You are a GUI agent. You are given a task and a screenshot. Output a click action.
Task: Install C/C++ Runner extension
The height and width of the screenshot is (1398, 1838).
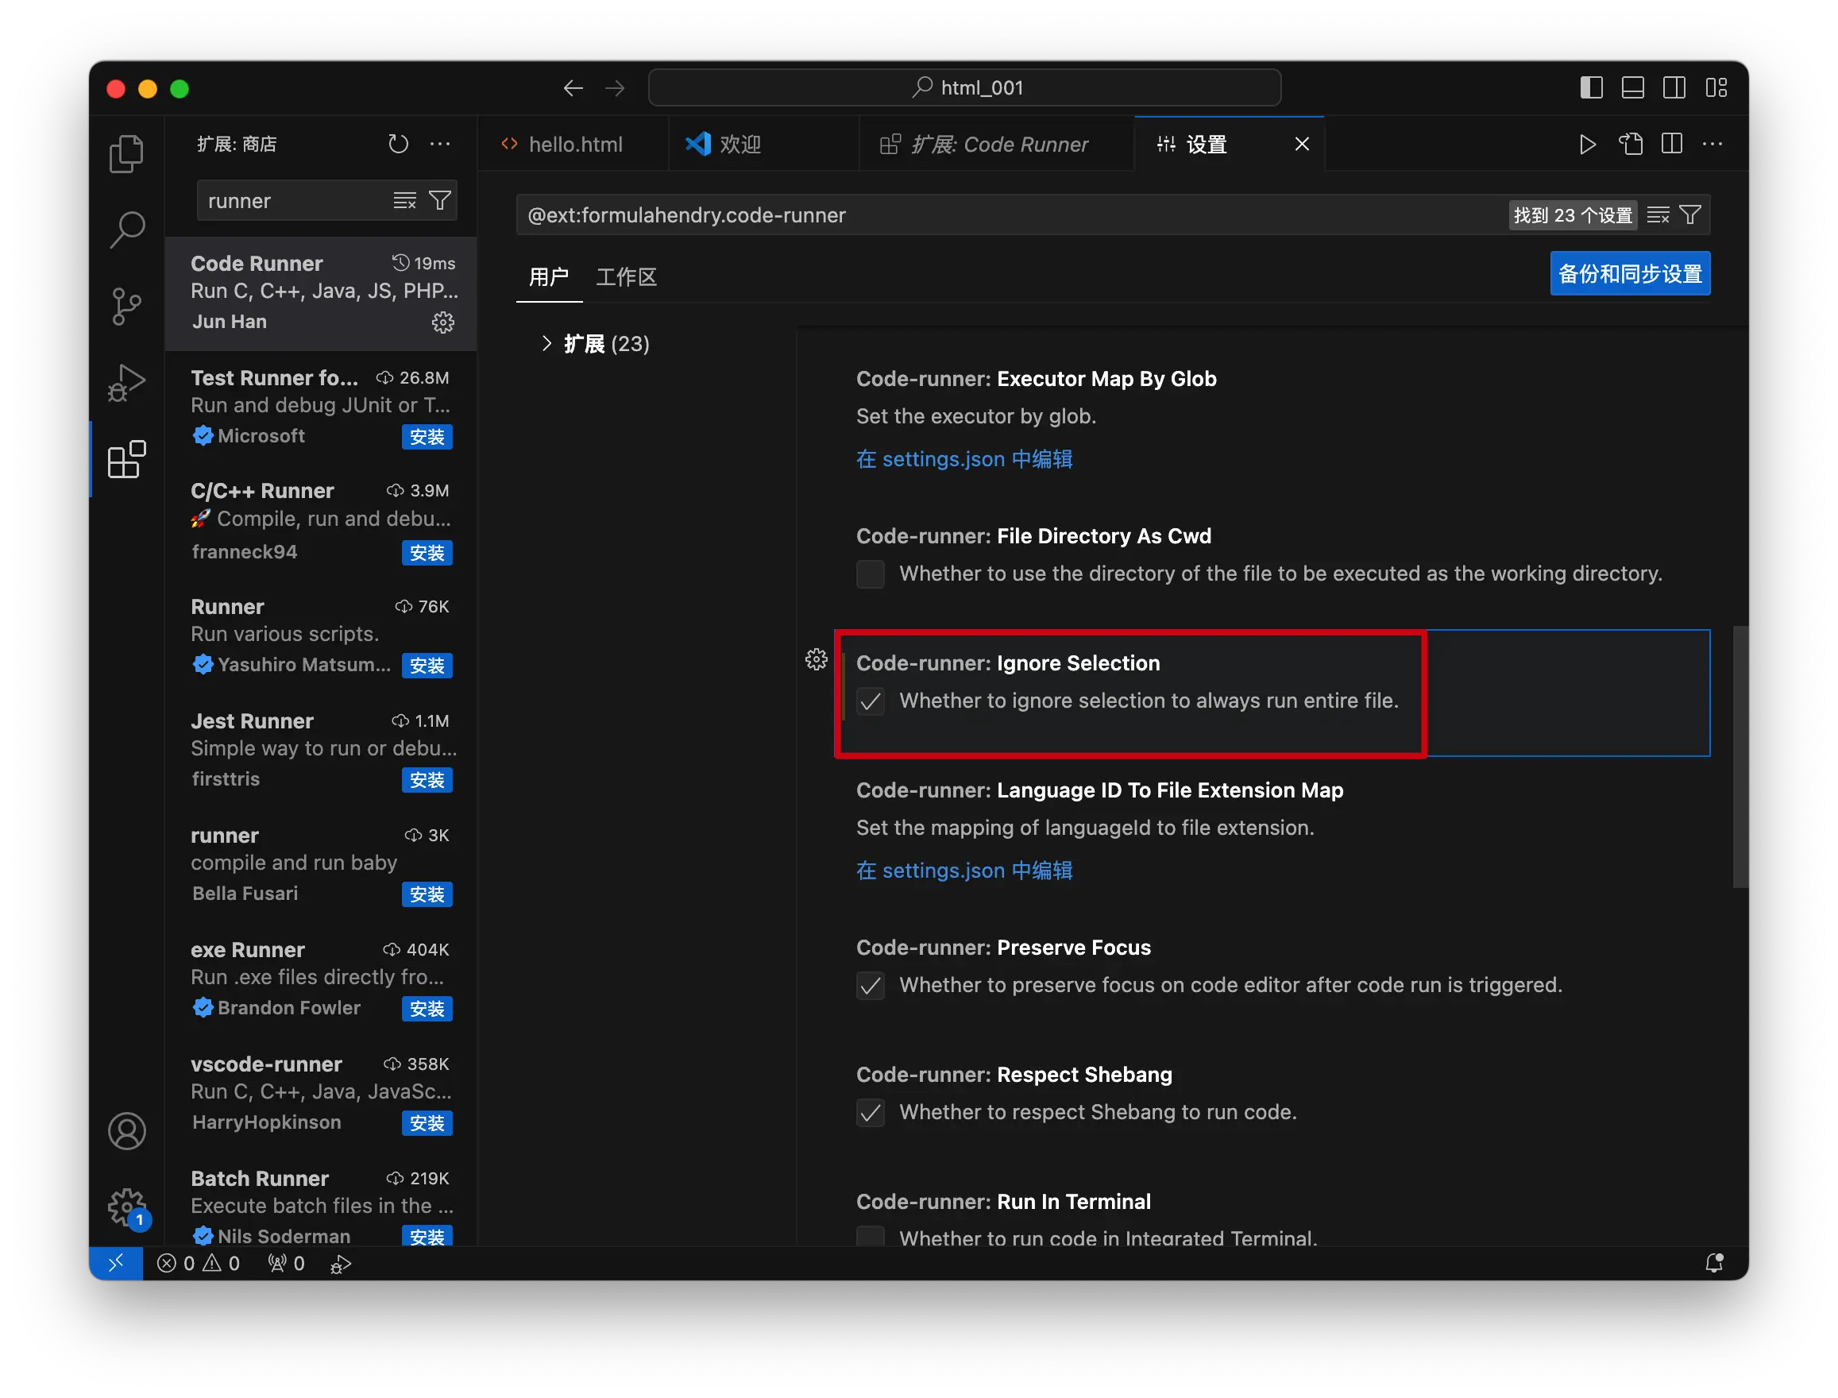point(427,553)
